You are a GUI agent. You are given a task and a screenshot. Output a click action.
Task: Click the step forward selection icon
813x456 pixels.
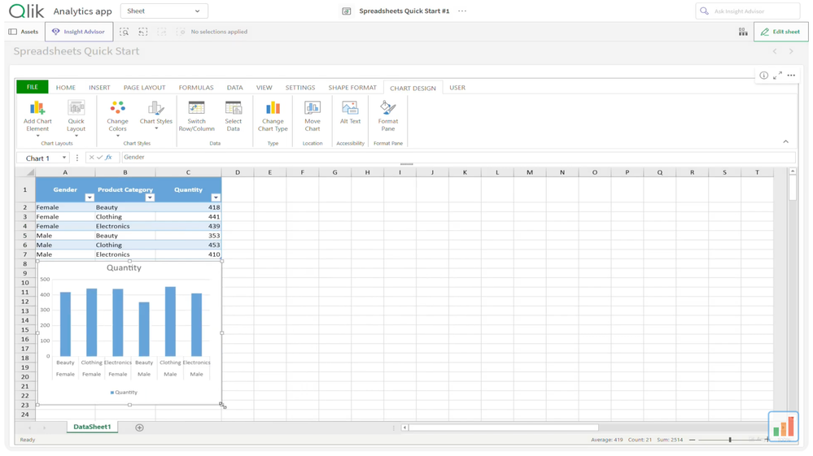click(162, 32)
